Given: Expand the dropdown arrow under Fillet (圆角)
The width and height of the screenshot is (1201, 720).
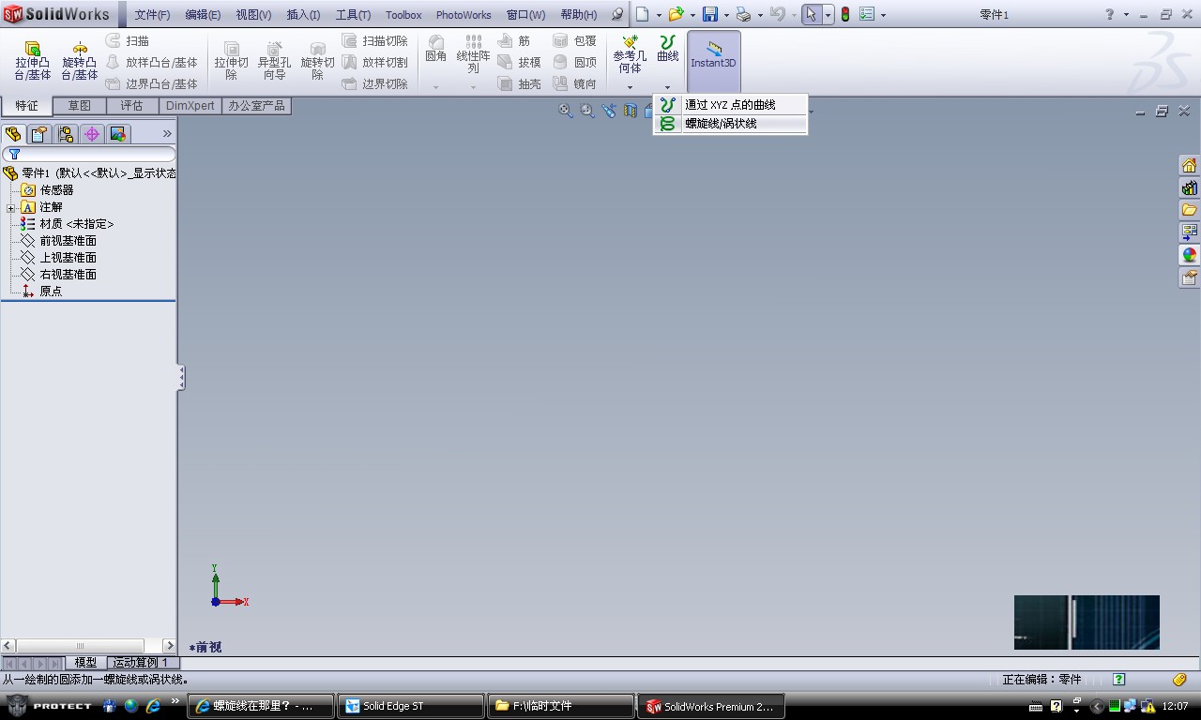Looking at the screenshot, I should point(435,87).
